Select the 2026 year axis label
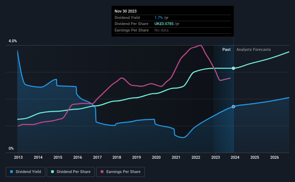 (x=275, y=157)
